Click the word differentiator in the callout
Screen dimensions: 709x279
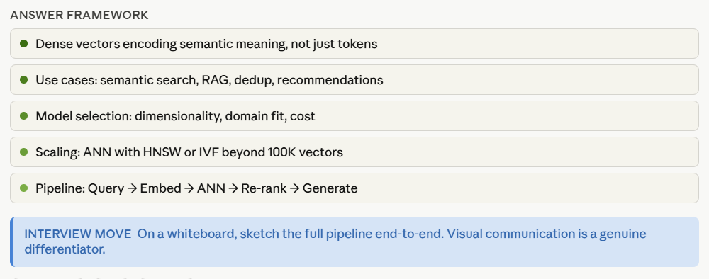coord(65,249)
